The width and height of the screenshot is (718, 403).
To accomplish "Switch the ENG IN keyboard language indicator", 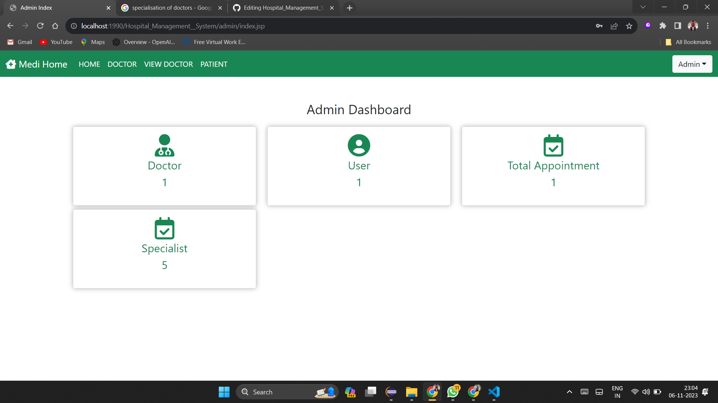I will (x=617, y=391).
